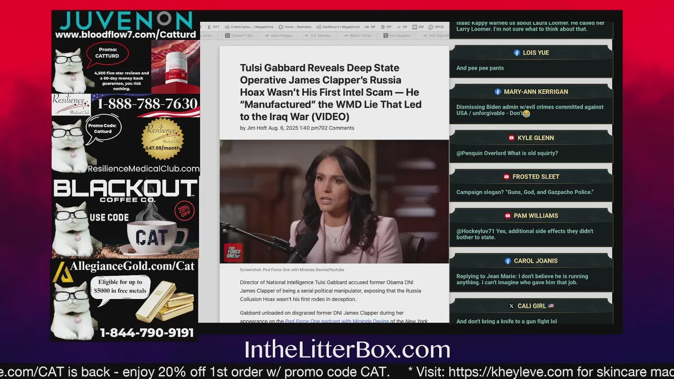The image size is (674, 379).
Task: Click www.bloodflow7.com/Catturd URL
Action: point(125,35)
